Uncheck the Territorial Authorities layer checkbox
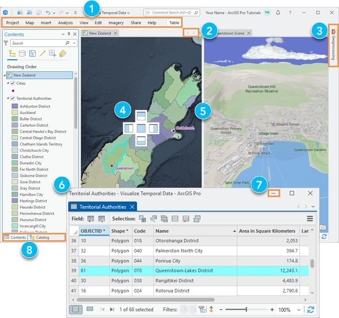 [x=13, y=98]
